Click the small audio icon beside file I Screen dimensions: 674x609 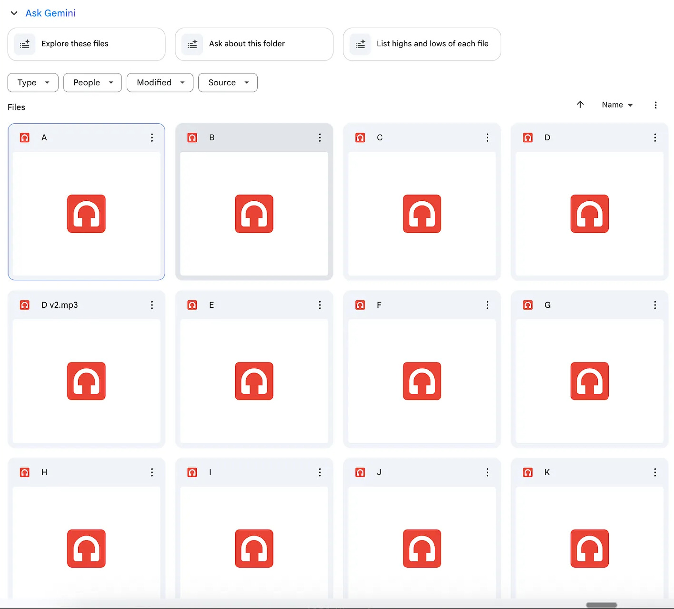(192, 472)
